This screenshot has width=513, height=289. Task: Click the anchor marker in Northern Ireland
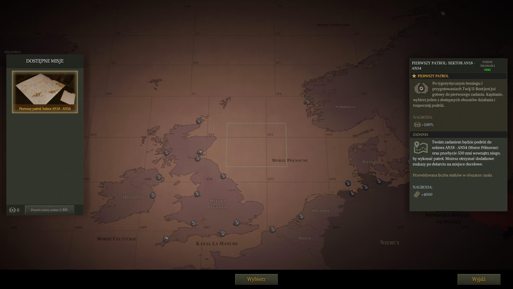[x=159, y=177]
